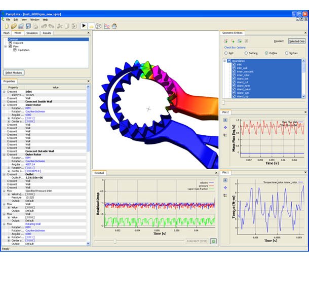
Task: Click the Selected Only button
Action: tap(297, 41)
